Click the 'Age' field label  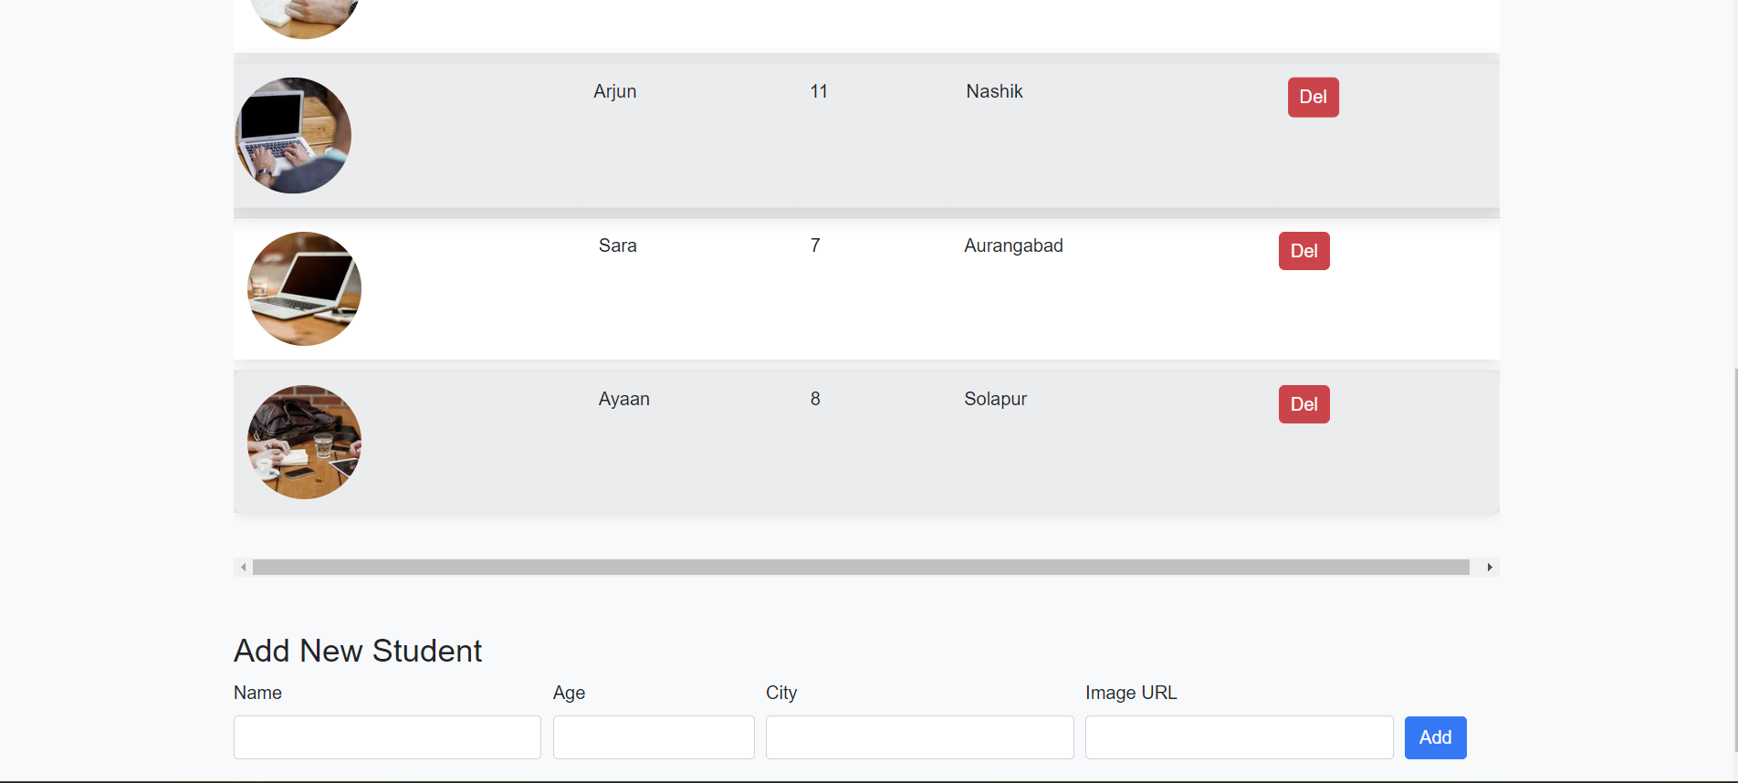click(569, 693)
